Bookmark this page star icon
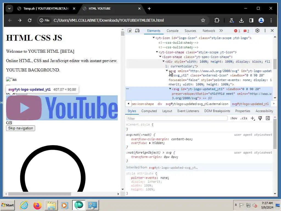 tap(203, 20)
